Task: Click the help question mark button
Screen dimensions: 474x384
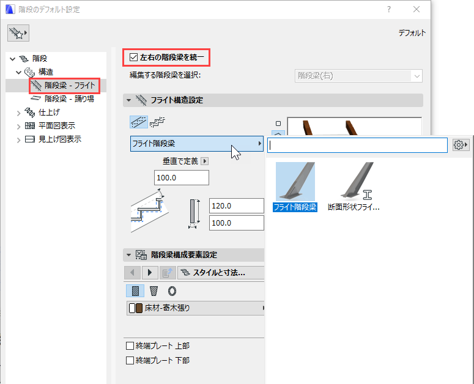Action: 389,9
